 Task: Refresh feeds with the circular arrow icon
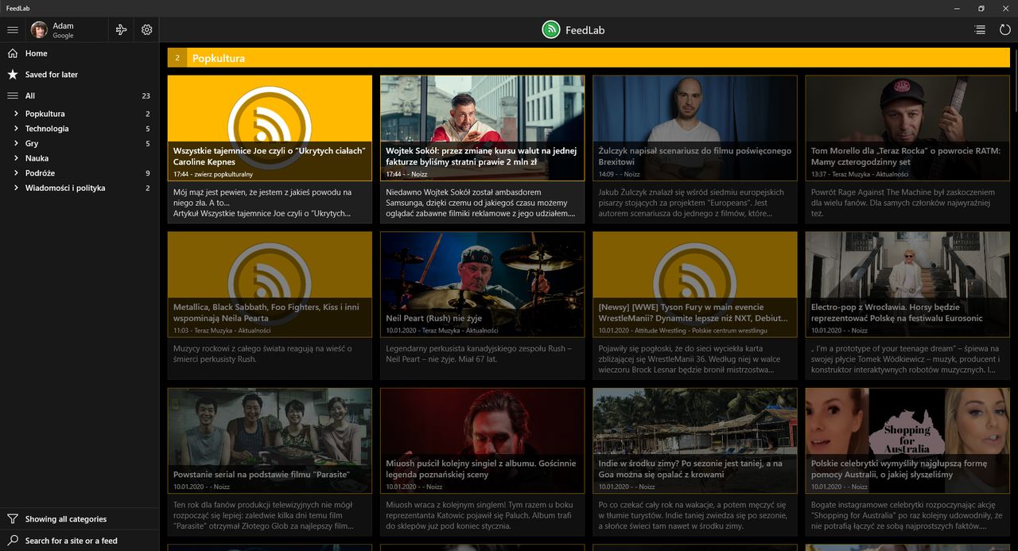[1005, 29]
